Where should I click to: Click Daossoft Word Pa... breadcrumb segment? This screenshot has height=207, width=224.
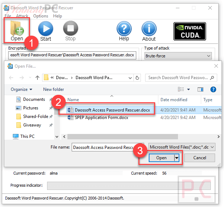(94, 78)
